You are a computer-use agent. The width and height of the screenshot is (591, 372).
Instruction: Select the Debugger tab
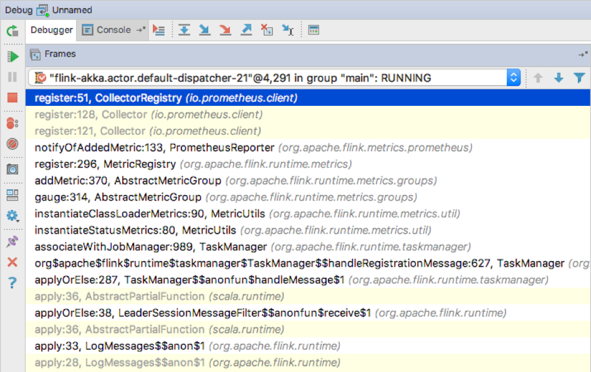tap(52, 30)
